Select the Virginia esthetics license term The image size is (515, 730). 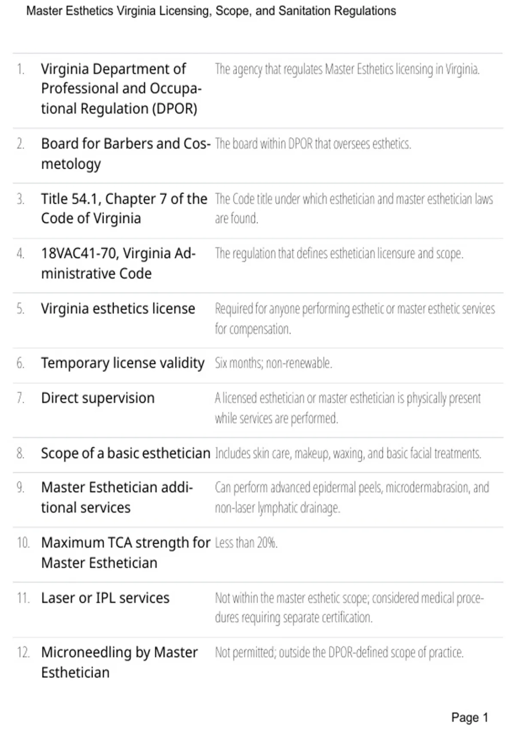click(118, 308)
